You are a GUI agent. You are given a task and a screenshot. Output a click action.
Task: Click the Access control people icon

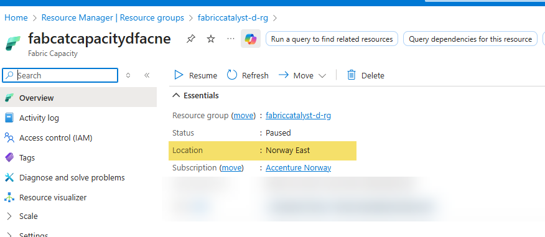pyautogui.click(x=9, y=137)
